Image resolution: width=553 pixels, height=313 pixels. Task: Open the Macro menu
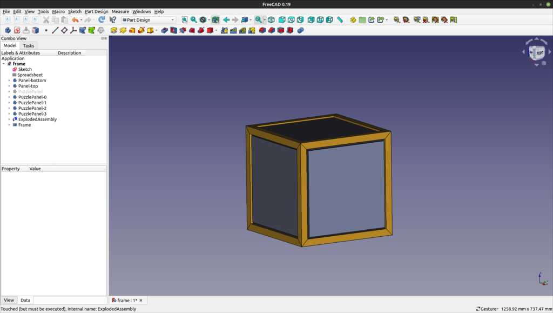[x=58, y=12]
